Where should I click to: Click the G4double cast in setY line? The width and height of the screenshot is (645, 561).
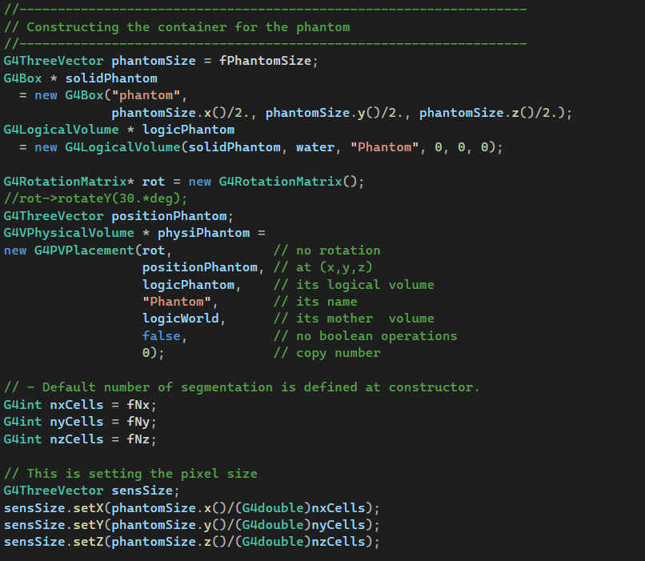[272, 525]
